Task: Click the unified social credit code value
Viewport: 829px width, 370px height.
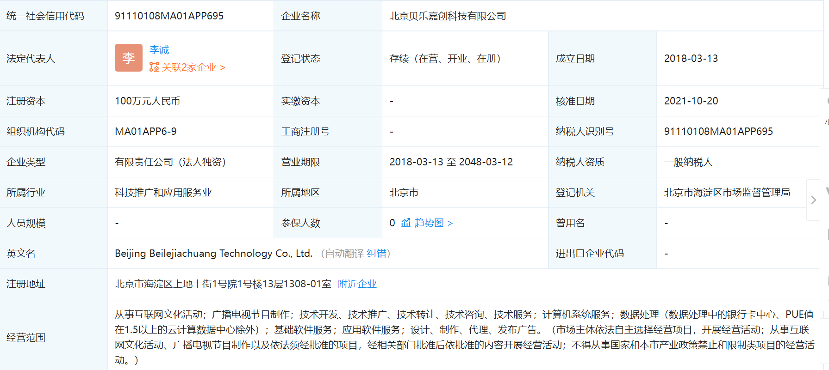Action: click(x=169, y=16)
